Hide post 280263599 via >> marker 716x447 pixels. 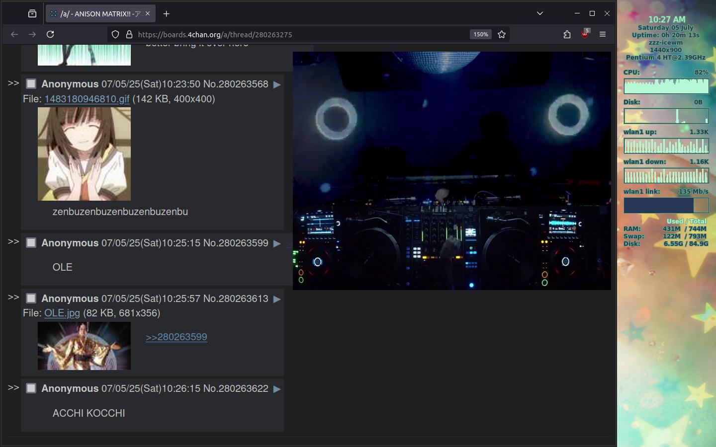[13, 241]
